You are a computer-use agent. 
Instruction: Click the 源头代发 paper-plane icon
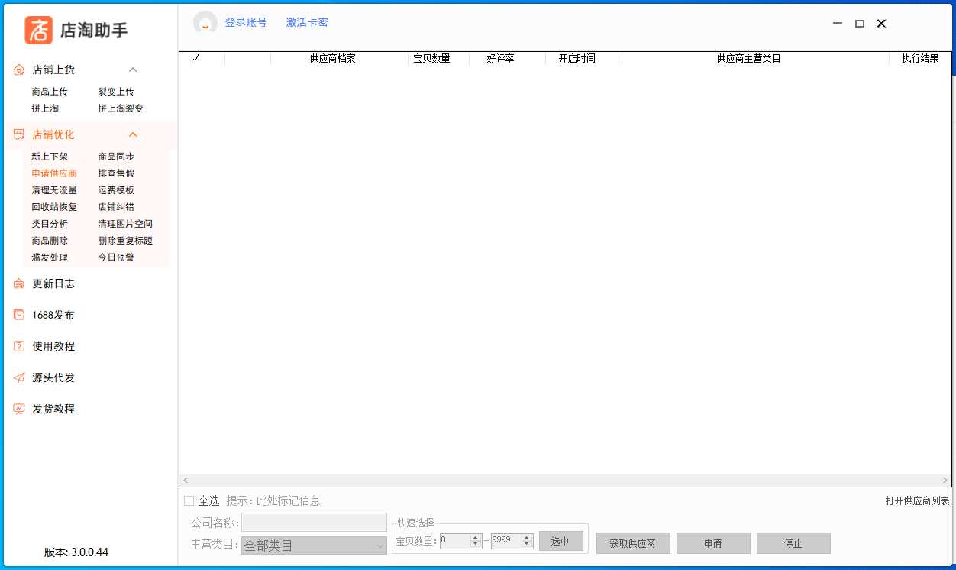point(18,377)
